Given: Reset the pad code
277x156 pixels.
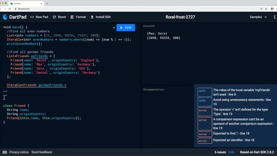Looking at the screenshot, I should click(x=59, y=17).
